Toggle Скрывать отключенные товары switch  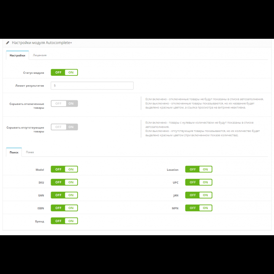pos(64,103)
